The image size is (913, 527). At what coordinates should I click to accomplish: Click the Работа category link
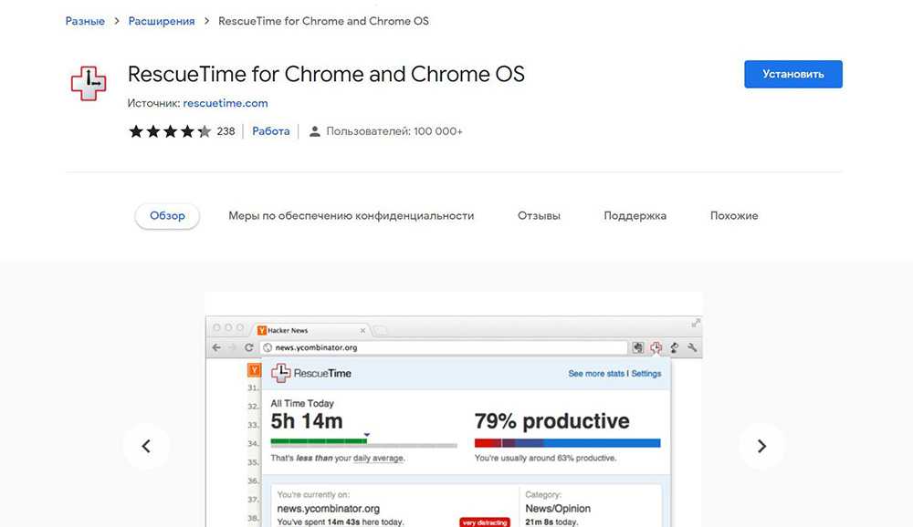[270, 131]
